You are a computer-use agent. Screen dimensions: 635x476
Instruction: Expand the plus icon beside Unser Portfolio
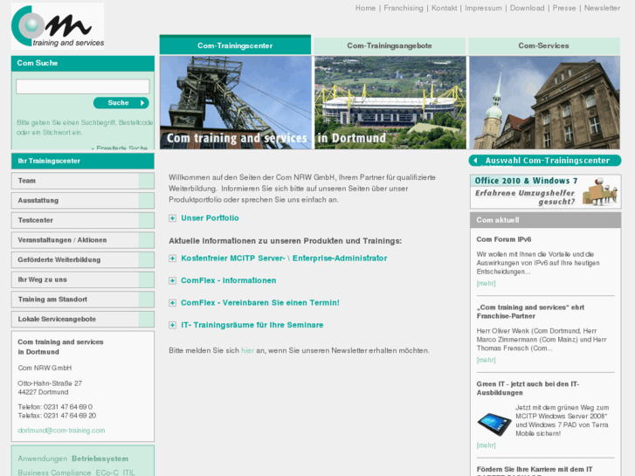coord(173,218)
